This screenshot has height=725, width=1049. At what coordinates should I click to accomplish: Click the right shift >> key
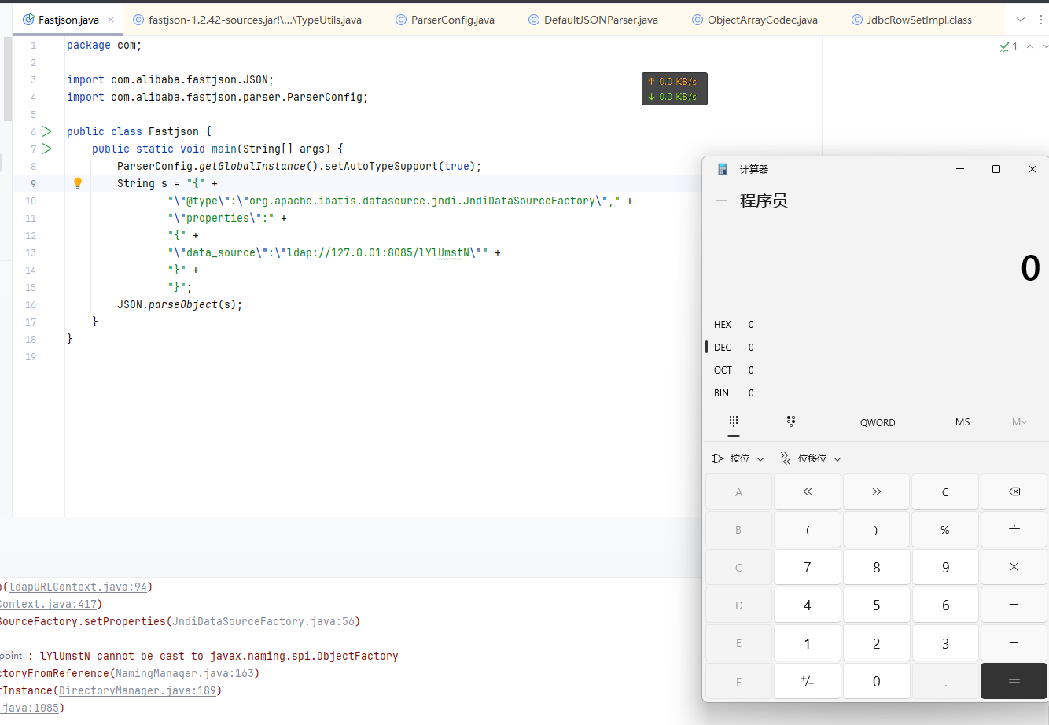point(877,492)
